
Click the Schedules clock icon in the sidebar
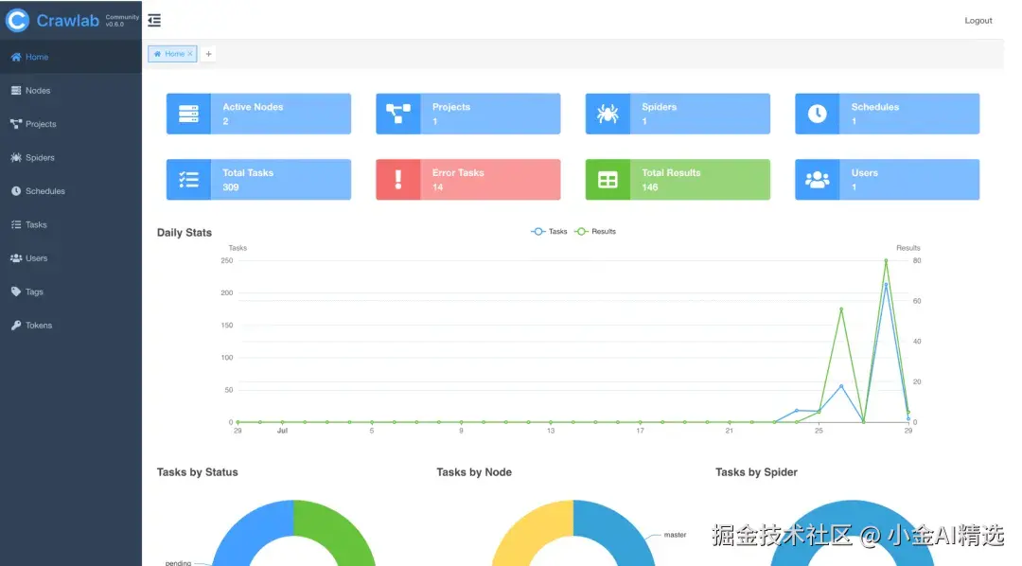pyautogui.click(x=16, y=191)
